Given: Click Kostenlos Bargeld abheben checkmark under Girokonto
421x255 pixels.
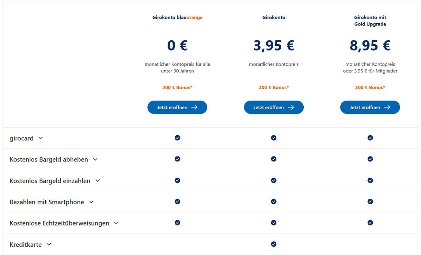Looking at the screenshot, I should [x=274, y=159].
